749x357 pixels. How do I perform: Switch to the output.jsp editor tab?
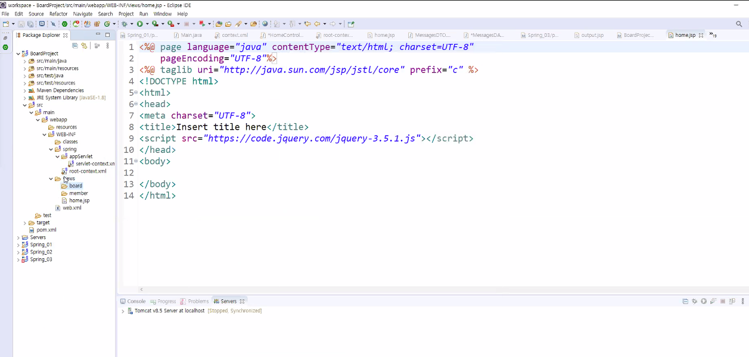click(x=589, y=35)
